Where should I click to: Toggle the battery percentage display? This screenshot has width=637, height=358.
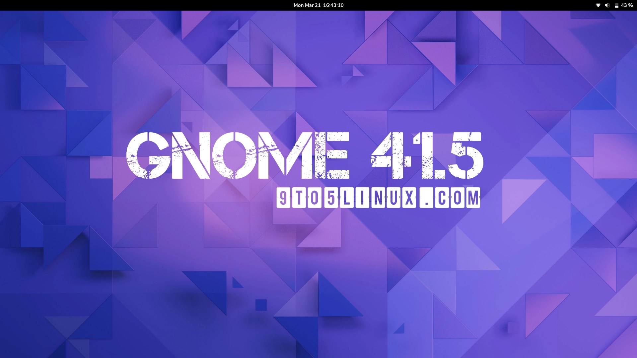coord(626,5)
